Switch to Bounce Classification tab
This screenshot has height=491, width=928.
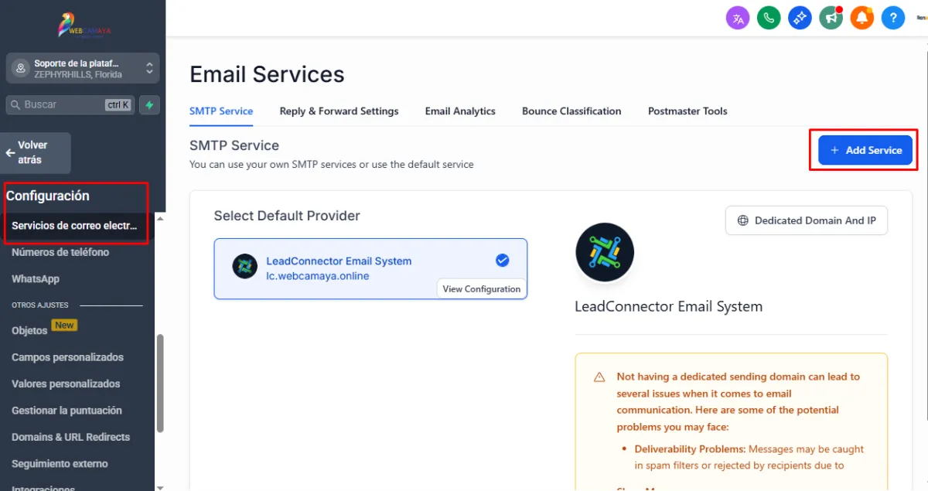[571, 111]
